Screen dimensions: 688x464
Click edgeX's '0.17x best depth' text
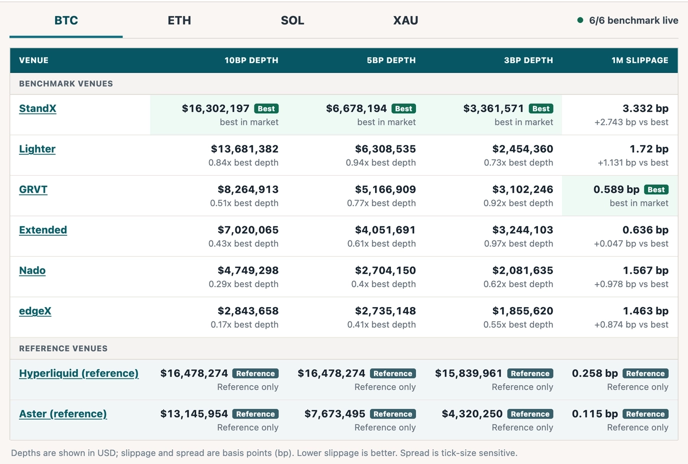coord(244,325)
